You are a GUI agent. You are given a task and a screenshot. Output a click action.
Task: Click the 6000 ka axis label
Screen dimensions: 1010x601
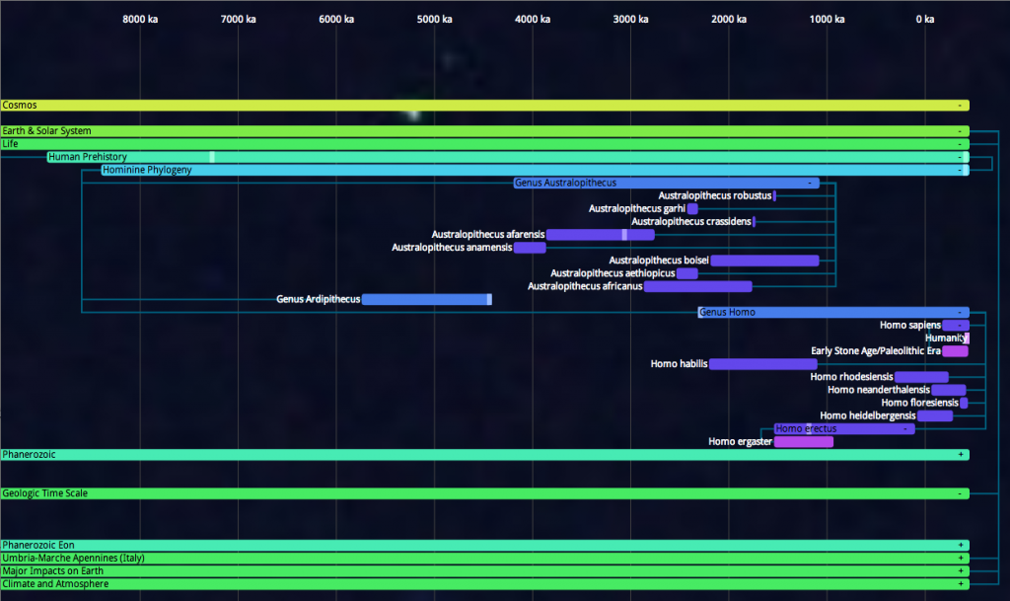(336, 20)
